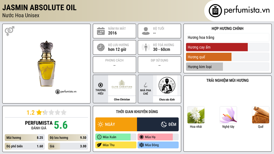The height and width of the screenshot is (154, 274).
Task: Click the clock icon for longevity
Action: point(101,47)
